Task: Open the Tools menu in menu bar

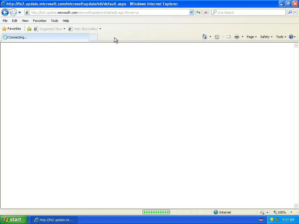Action: point(55,21)
